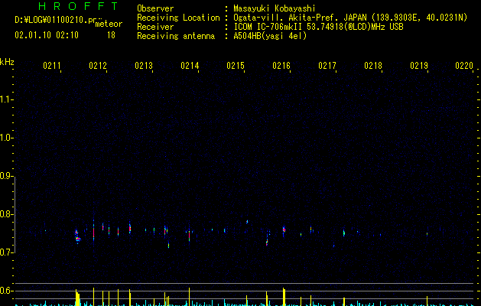Image resolution: width=481 pixels, height=306 pixels.
Task: Click time marker 0213
Action: click(x=144, y=66)
